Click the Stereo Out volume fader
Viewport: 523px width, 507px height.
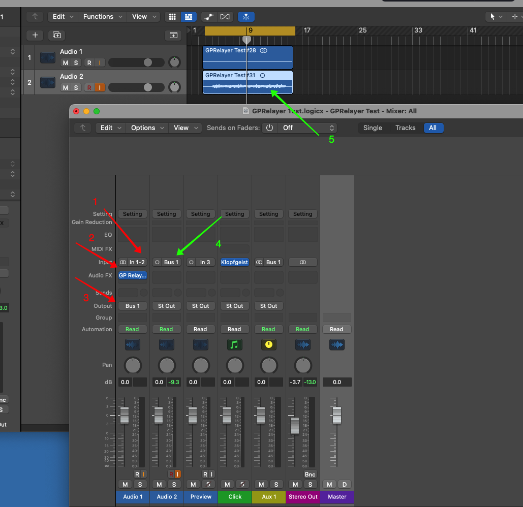[294, 426]
